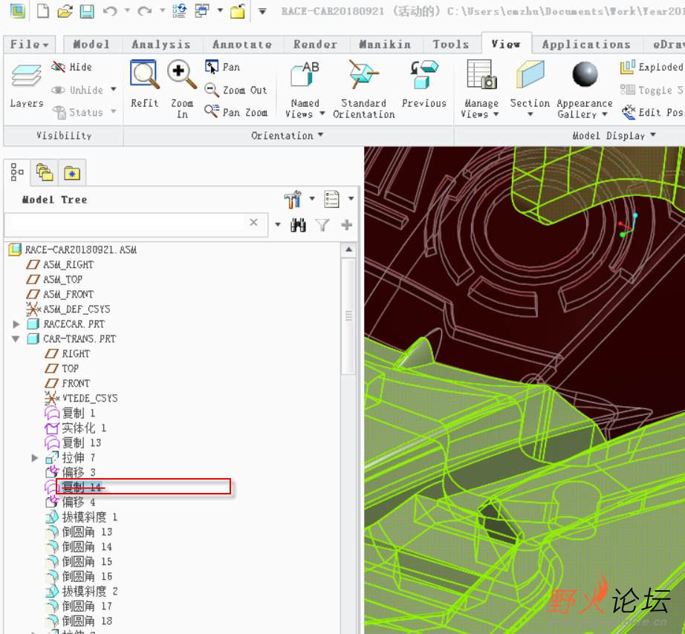685x634 pixels.
Task: Switch to the Analysis ribbon tab
Action: [x=160, y=44]
